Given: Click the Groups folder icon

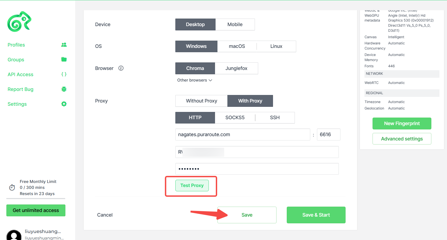Looking at the screenshot, I should tap(64, 59).
